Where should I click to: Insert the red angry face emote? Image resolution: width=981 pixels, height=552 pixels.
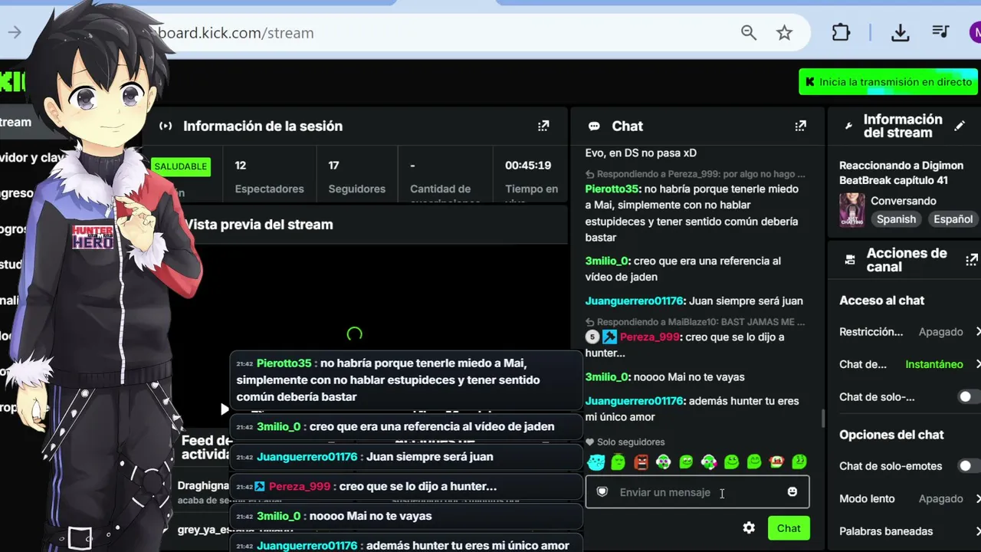pos(641,462)
